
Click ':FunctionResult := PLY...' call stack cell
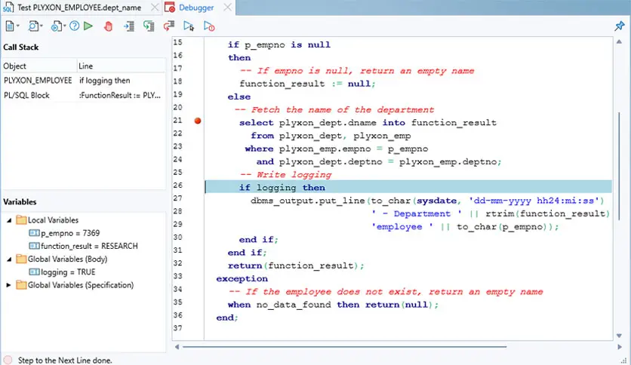[x=120, y=95]
